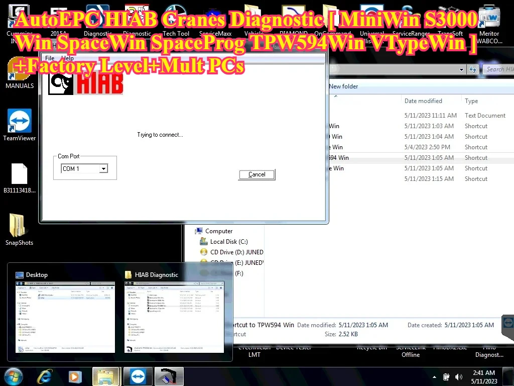
Task: Select the (E:) JUNED drive in tree
Action: click(x=248, y=262)
